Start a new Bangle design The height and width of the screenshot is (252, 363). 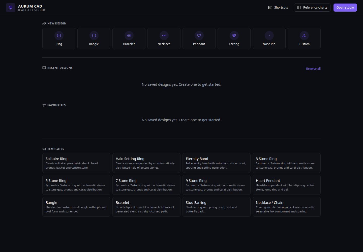pos(94,39)
